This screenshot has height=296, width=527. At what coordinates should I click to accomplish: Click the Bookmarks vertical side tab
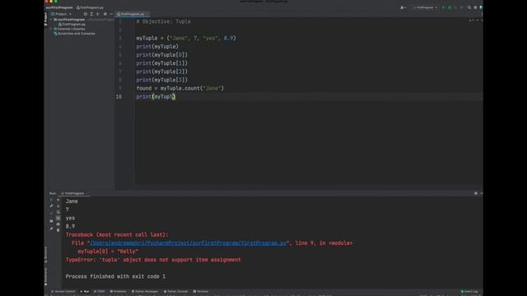click(x=46, y=277)
